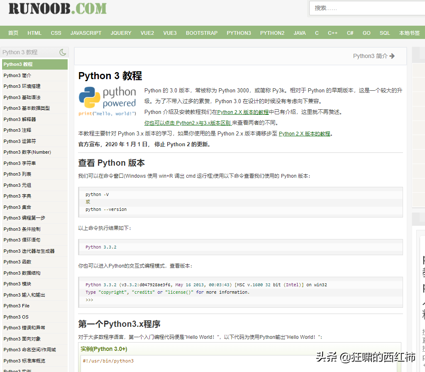The image size is (425, 372).
Task: Click the Python 3.3.2 output code line
Action: 101,247
